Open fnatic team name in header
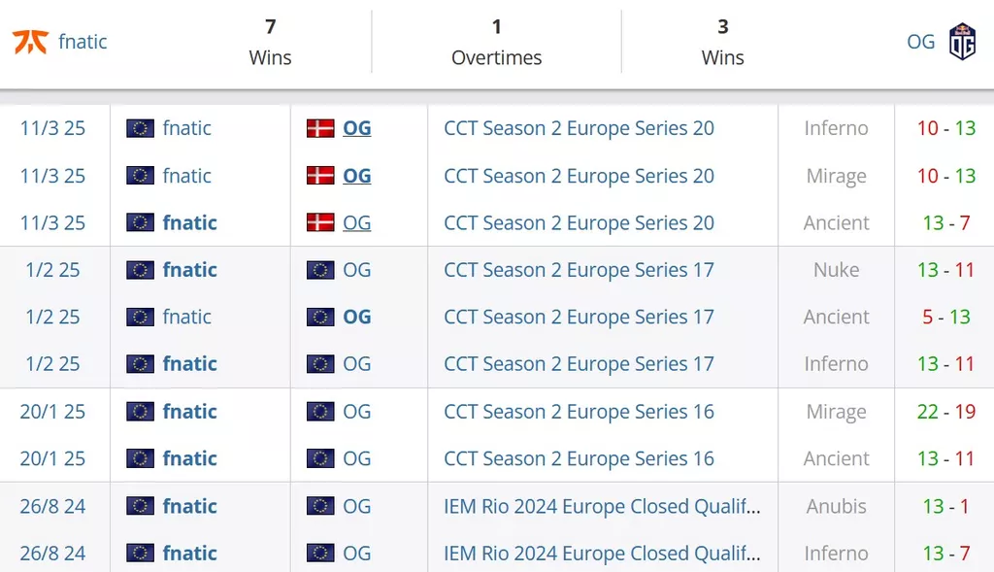This screenshot has height=572, width=994. click(x=83, y=41)
